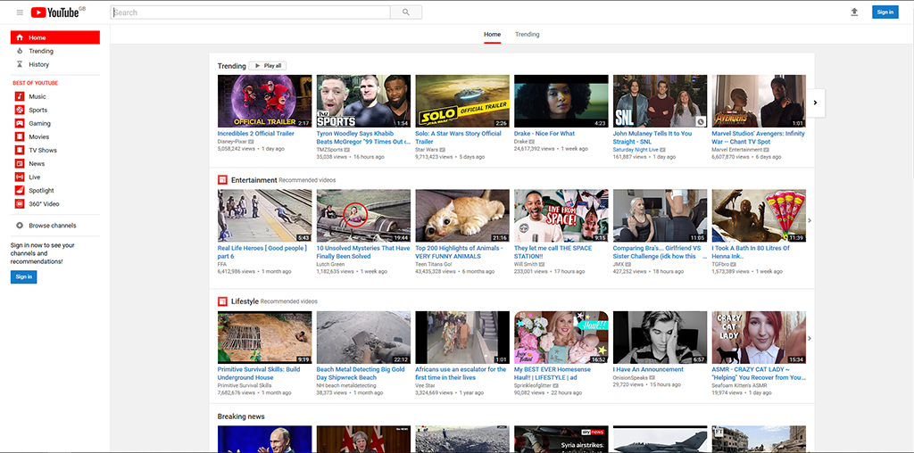
Task: Click the Entertainment section heading
Action: [254, 180]
